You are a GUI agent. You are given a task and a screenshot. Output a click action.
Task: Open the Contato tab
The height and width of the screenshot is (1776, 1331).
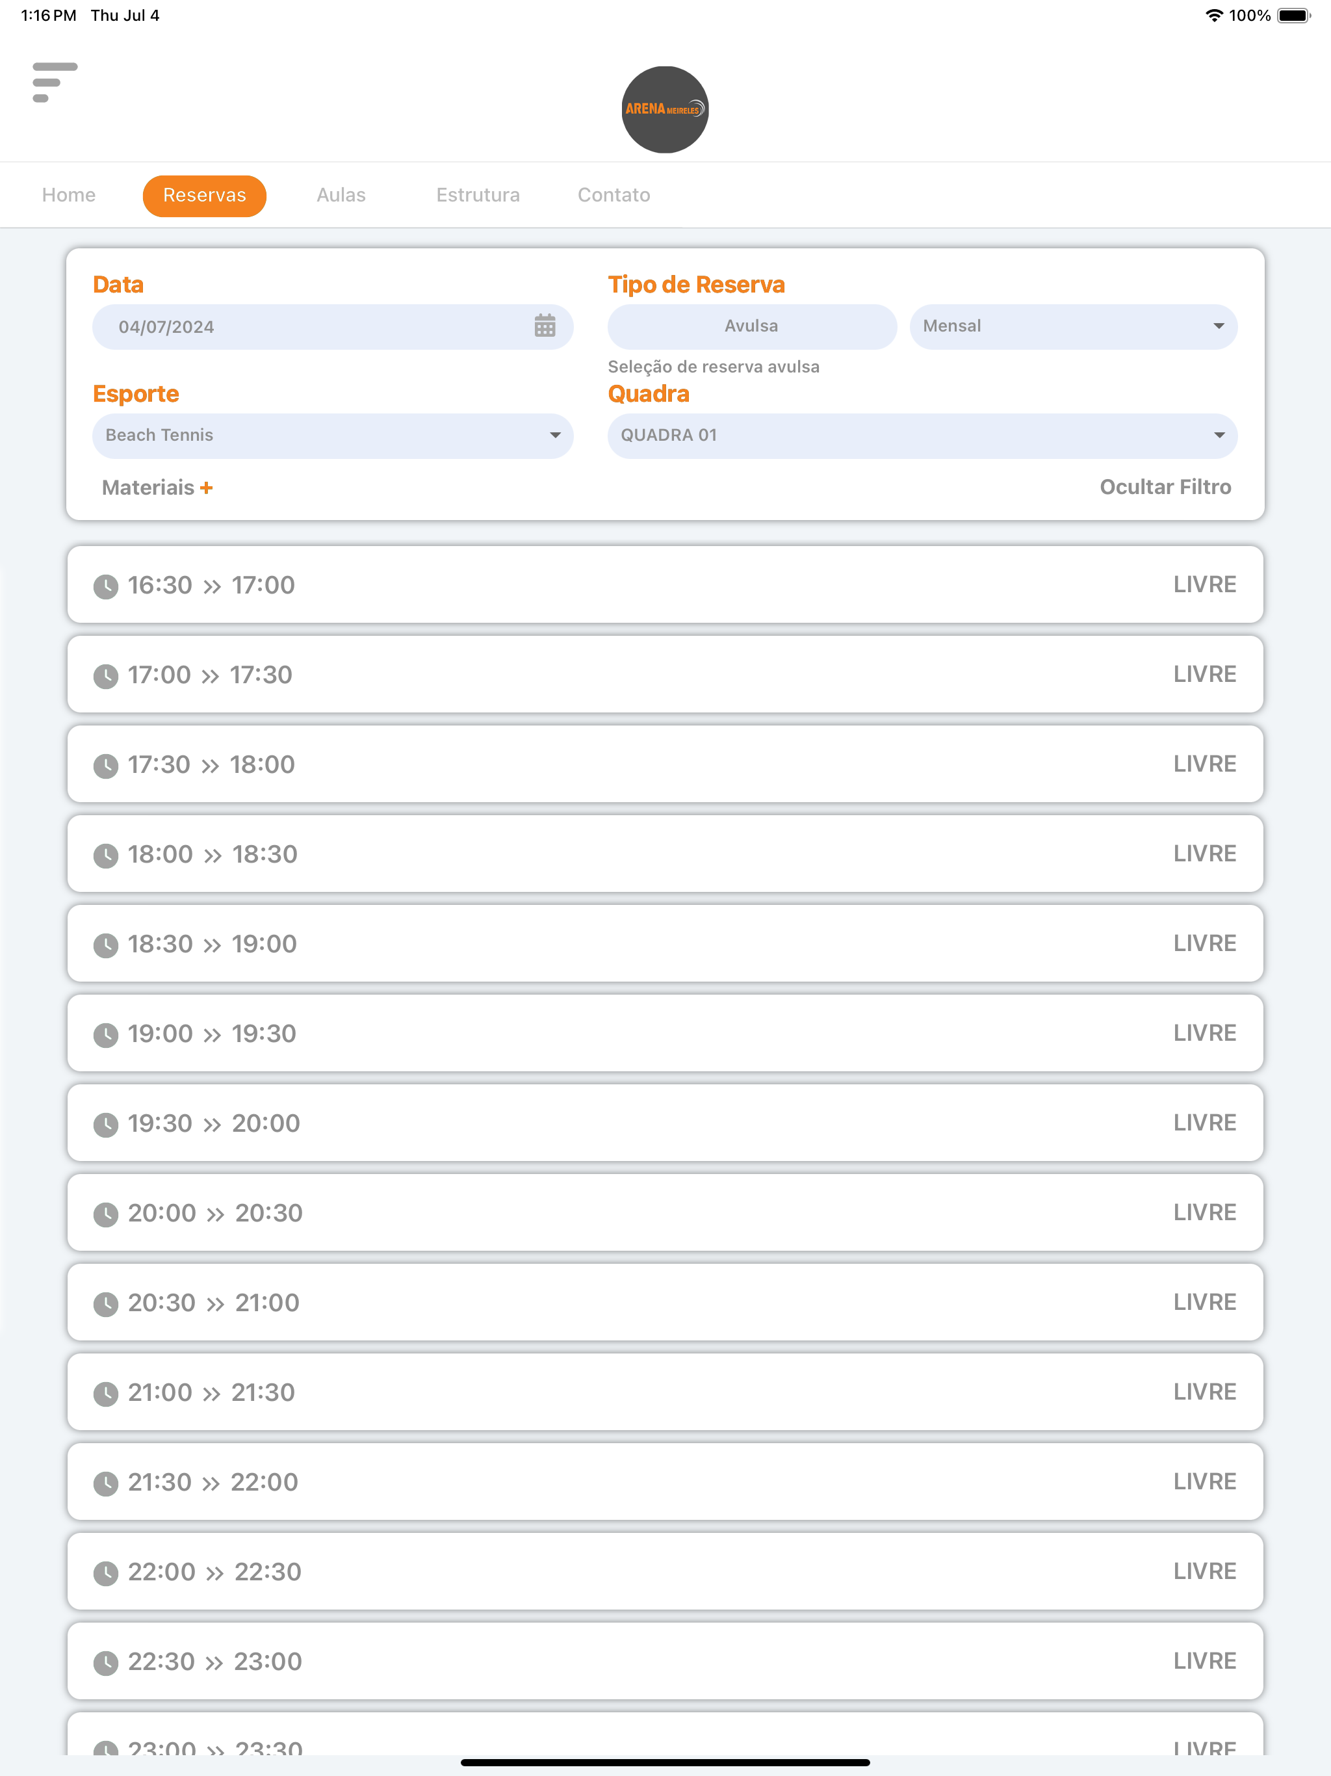614,195
